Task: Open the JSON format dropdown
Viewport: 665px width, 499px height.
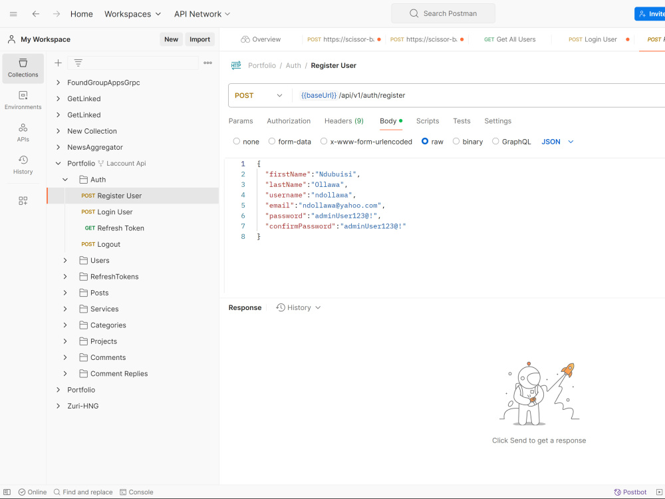Action: pyautogui.click(x=557, y=142)
